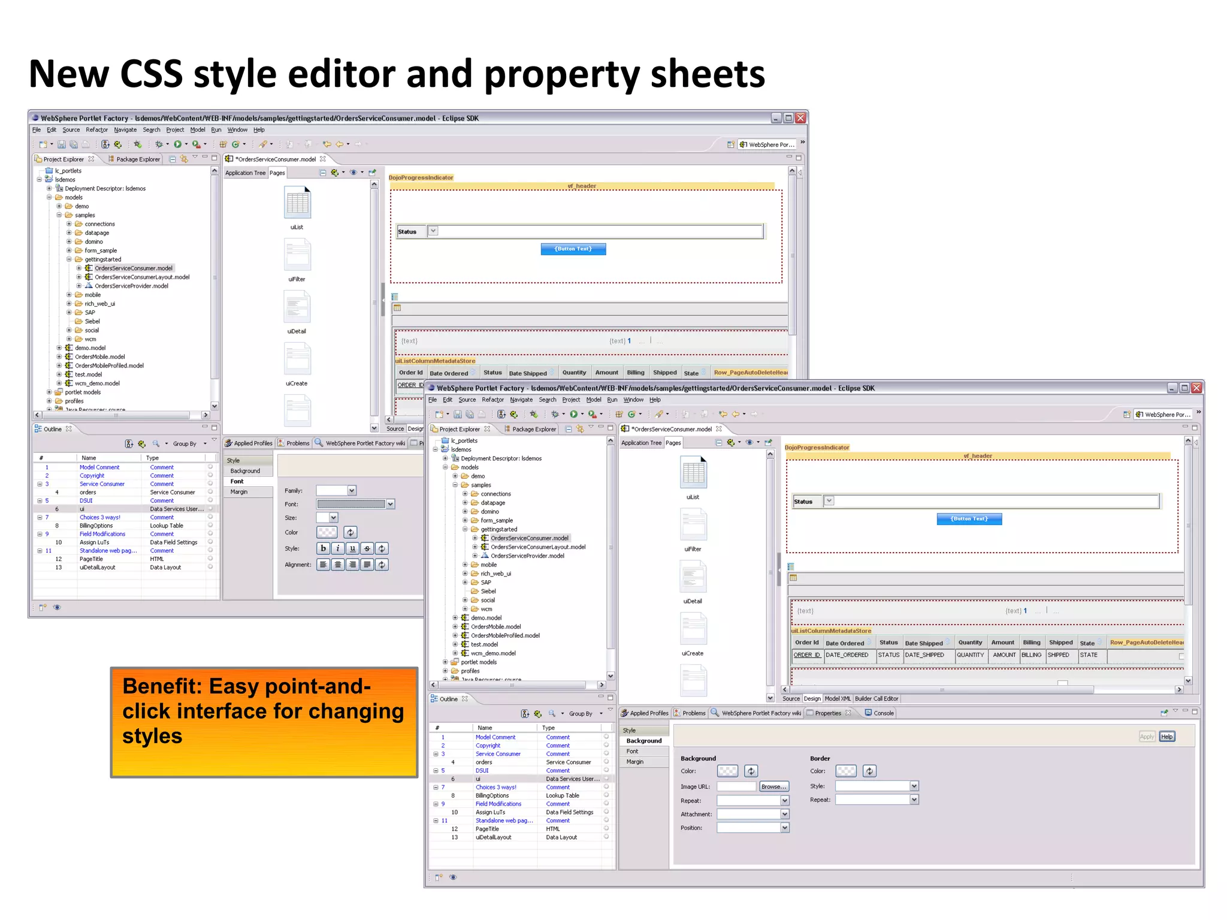Click the Run External Tools icon in front toolbar

(592, 414)
